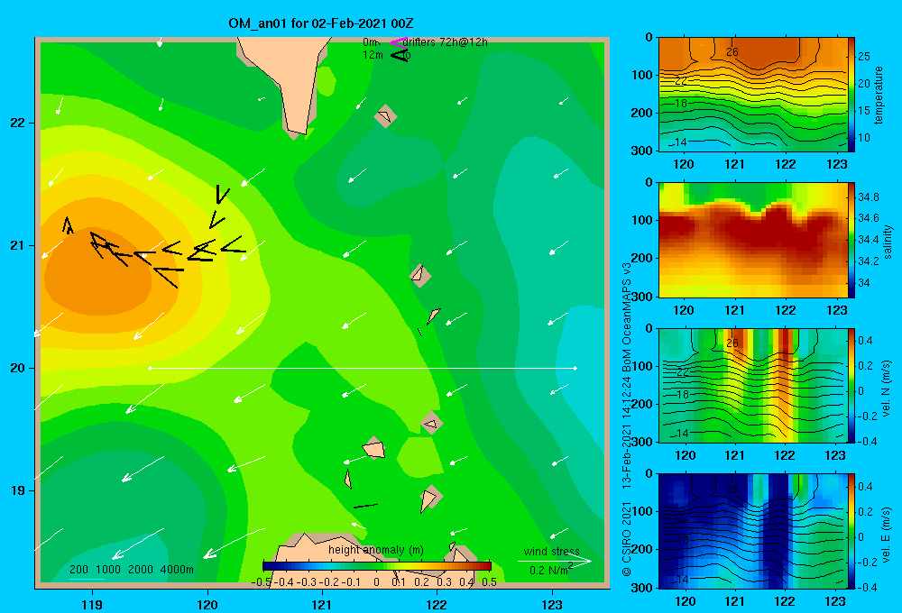Select the "height anomaly (m)" label
The image size is (902, 613).
[x=375, y=550]
